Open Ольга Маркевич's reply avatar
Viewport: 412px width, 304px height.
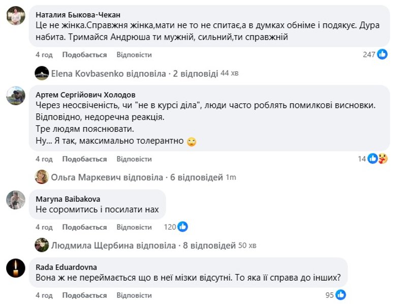click(42, 177)
